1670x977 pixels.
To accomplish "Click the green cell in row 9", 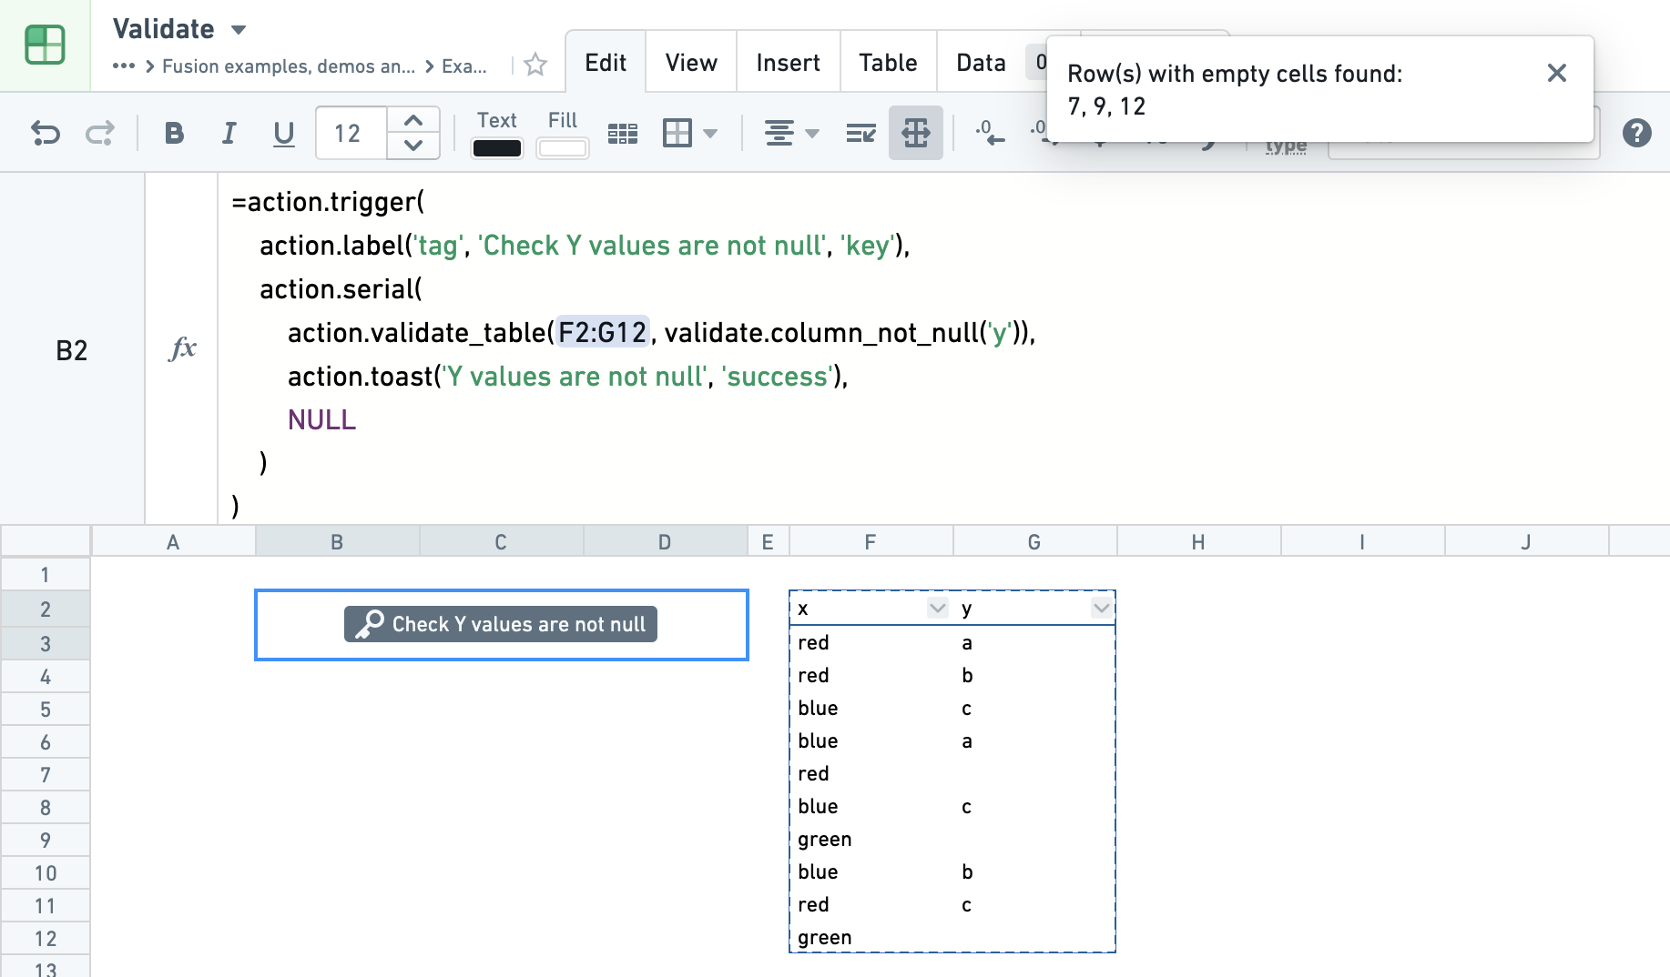I will point(871,839).
